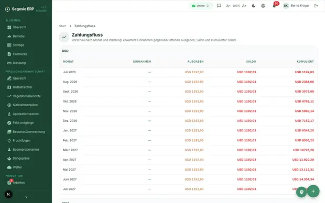Click the floating plus add button
The height and width of the screenshot is (203, 325).
(x=313, y=191)
